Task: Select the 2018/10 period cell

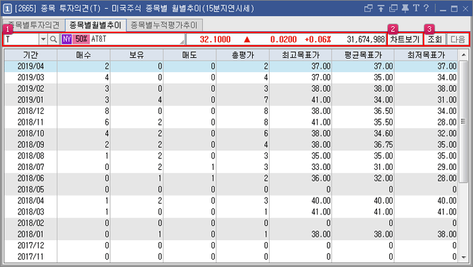Action: [31, 133]
